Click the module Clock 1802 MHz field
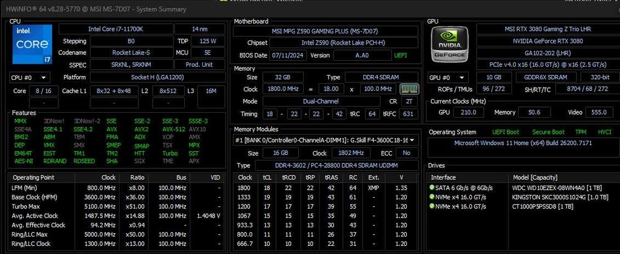Screen dimensions: 620x254 click(351, 153)
